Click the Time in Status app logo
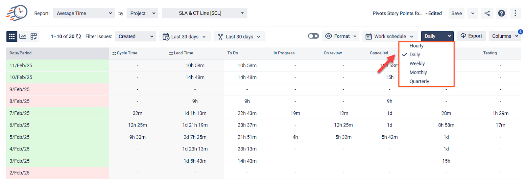 point(16,13)
